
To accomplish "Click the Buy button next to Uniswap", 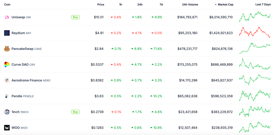I will click(x=75, y=17).
